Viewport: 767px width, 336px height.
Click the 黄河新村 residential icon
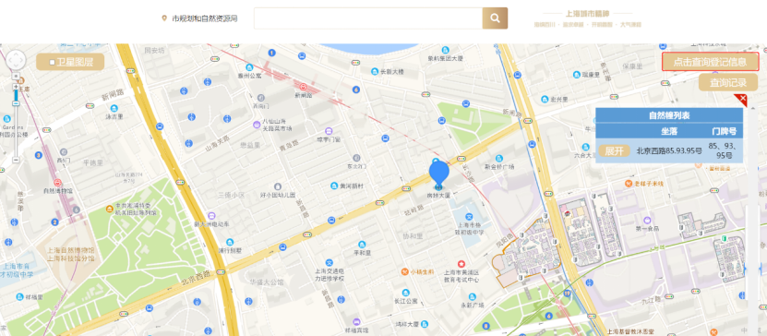click(335, 186)
